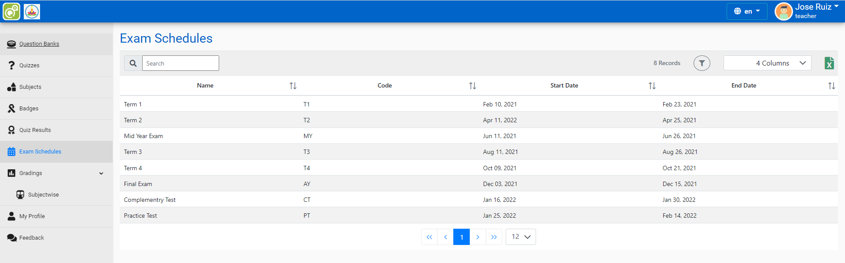Click the lotus school logo icon
This screenshot has width=845, height=263.
tap(32, 11)
